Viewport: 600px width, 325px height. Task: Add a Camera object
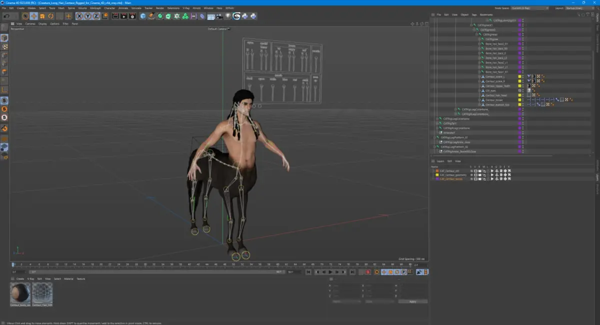219,16
